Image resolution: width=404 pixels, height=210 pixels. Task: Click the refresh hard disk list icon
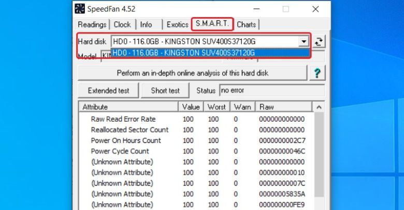click(x=319, y=42)
